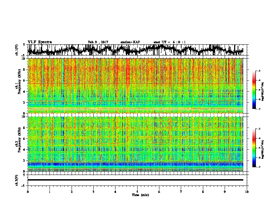This screenshot has width=278, height=215.
Task: Click the "-3" label on lower color bar
Action: pos(259,129)
